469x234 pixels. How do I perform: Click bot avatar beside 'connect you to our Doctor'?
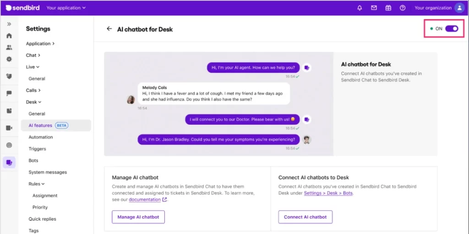pyautogui.click(x=306, y=120)
